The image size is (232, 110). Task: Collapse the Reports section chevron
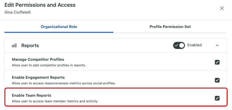point(217,45)
